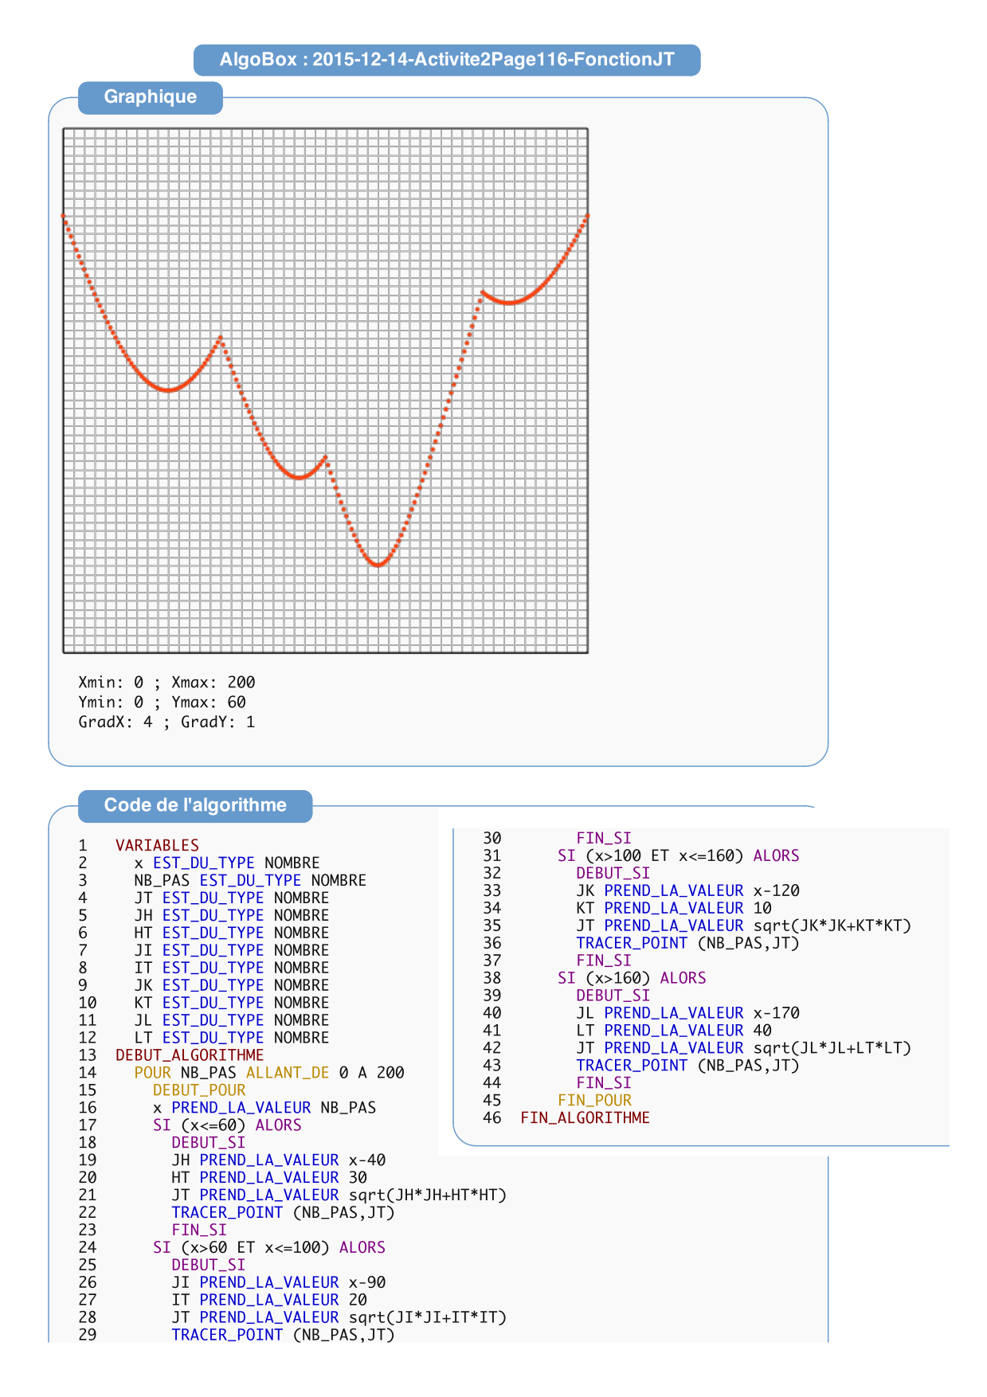Click line 6 'HT EST_DU_TYPE NOMBRE'
Image resolution: width=987 pixels, height=1397 pixels.
[232, 933]
